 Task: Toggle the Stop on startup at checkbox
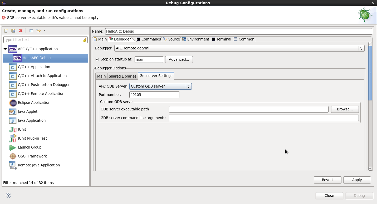[x=97, y=59]
